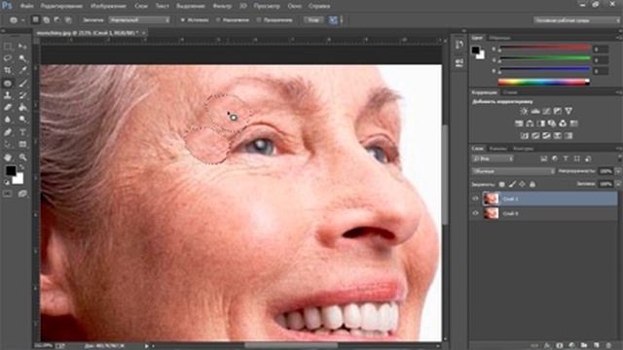
Task: Reset default colors icon in toolbox
Action: pos(7,183)
